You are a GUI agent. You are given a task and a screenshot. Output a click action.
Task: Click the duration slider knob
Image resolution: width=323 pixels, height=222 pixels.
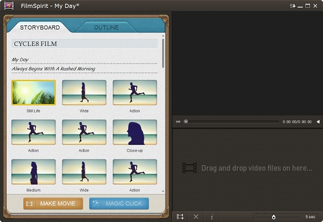(274, 217)
